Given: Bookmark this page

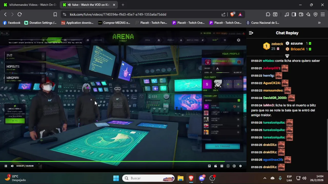Looking at the screenshot, I should tap(55, 14).
